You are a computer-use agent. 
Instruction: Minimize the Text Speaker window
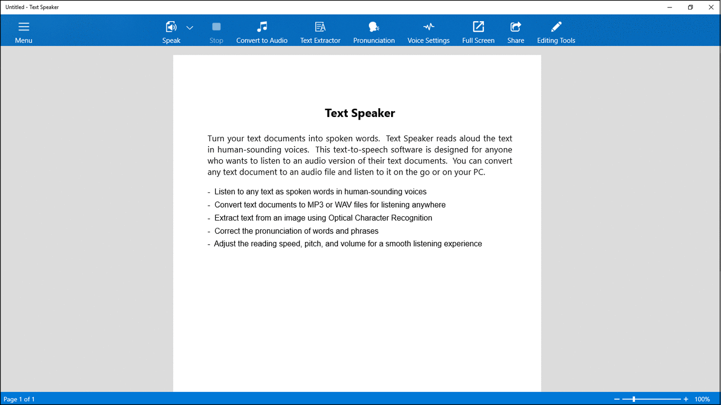tap(670, 7)
